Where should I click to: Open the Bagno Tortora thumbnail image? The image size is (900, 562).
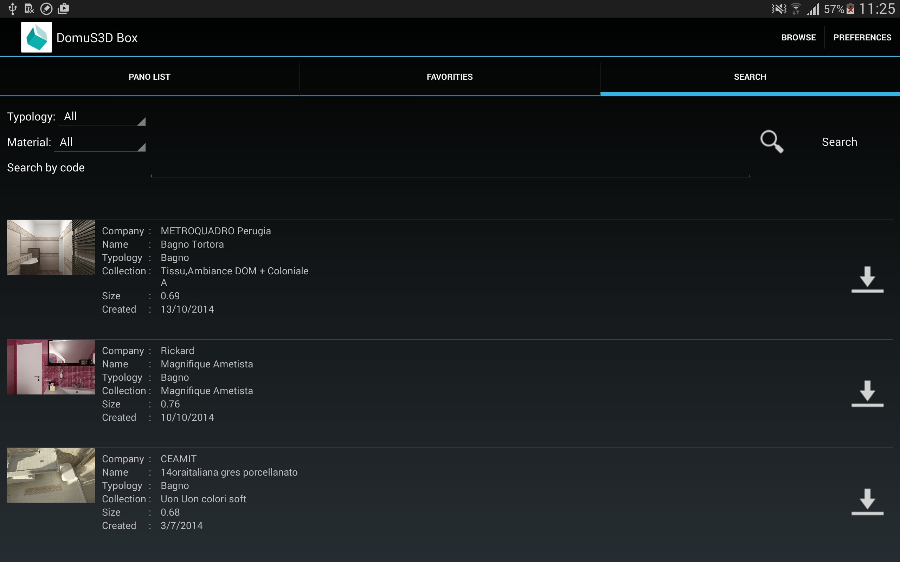click(x=51, y=248)
